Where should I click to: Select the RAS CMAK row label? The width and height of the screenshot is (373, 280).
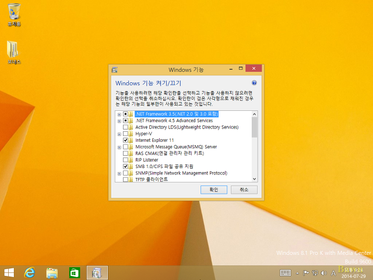tap(170, 153)
